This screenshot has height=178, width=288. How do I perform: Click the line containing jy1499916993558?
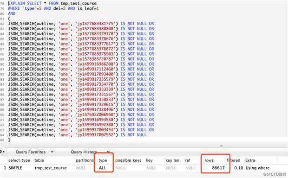point(81,120)
